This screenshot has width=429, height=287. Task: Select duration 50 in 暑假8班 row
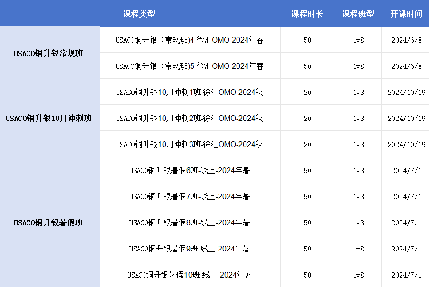click(308, 222)
